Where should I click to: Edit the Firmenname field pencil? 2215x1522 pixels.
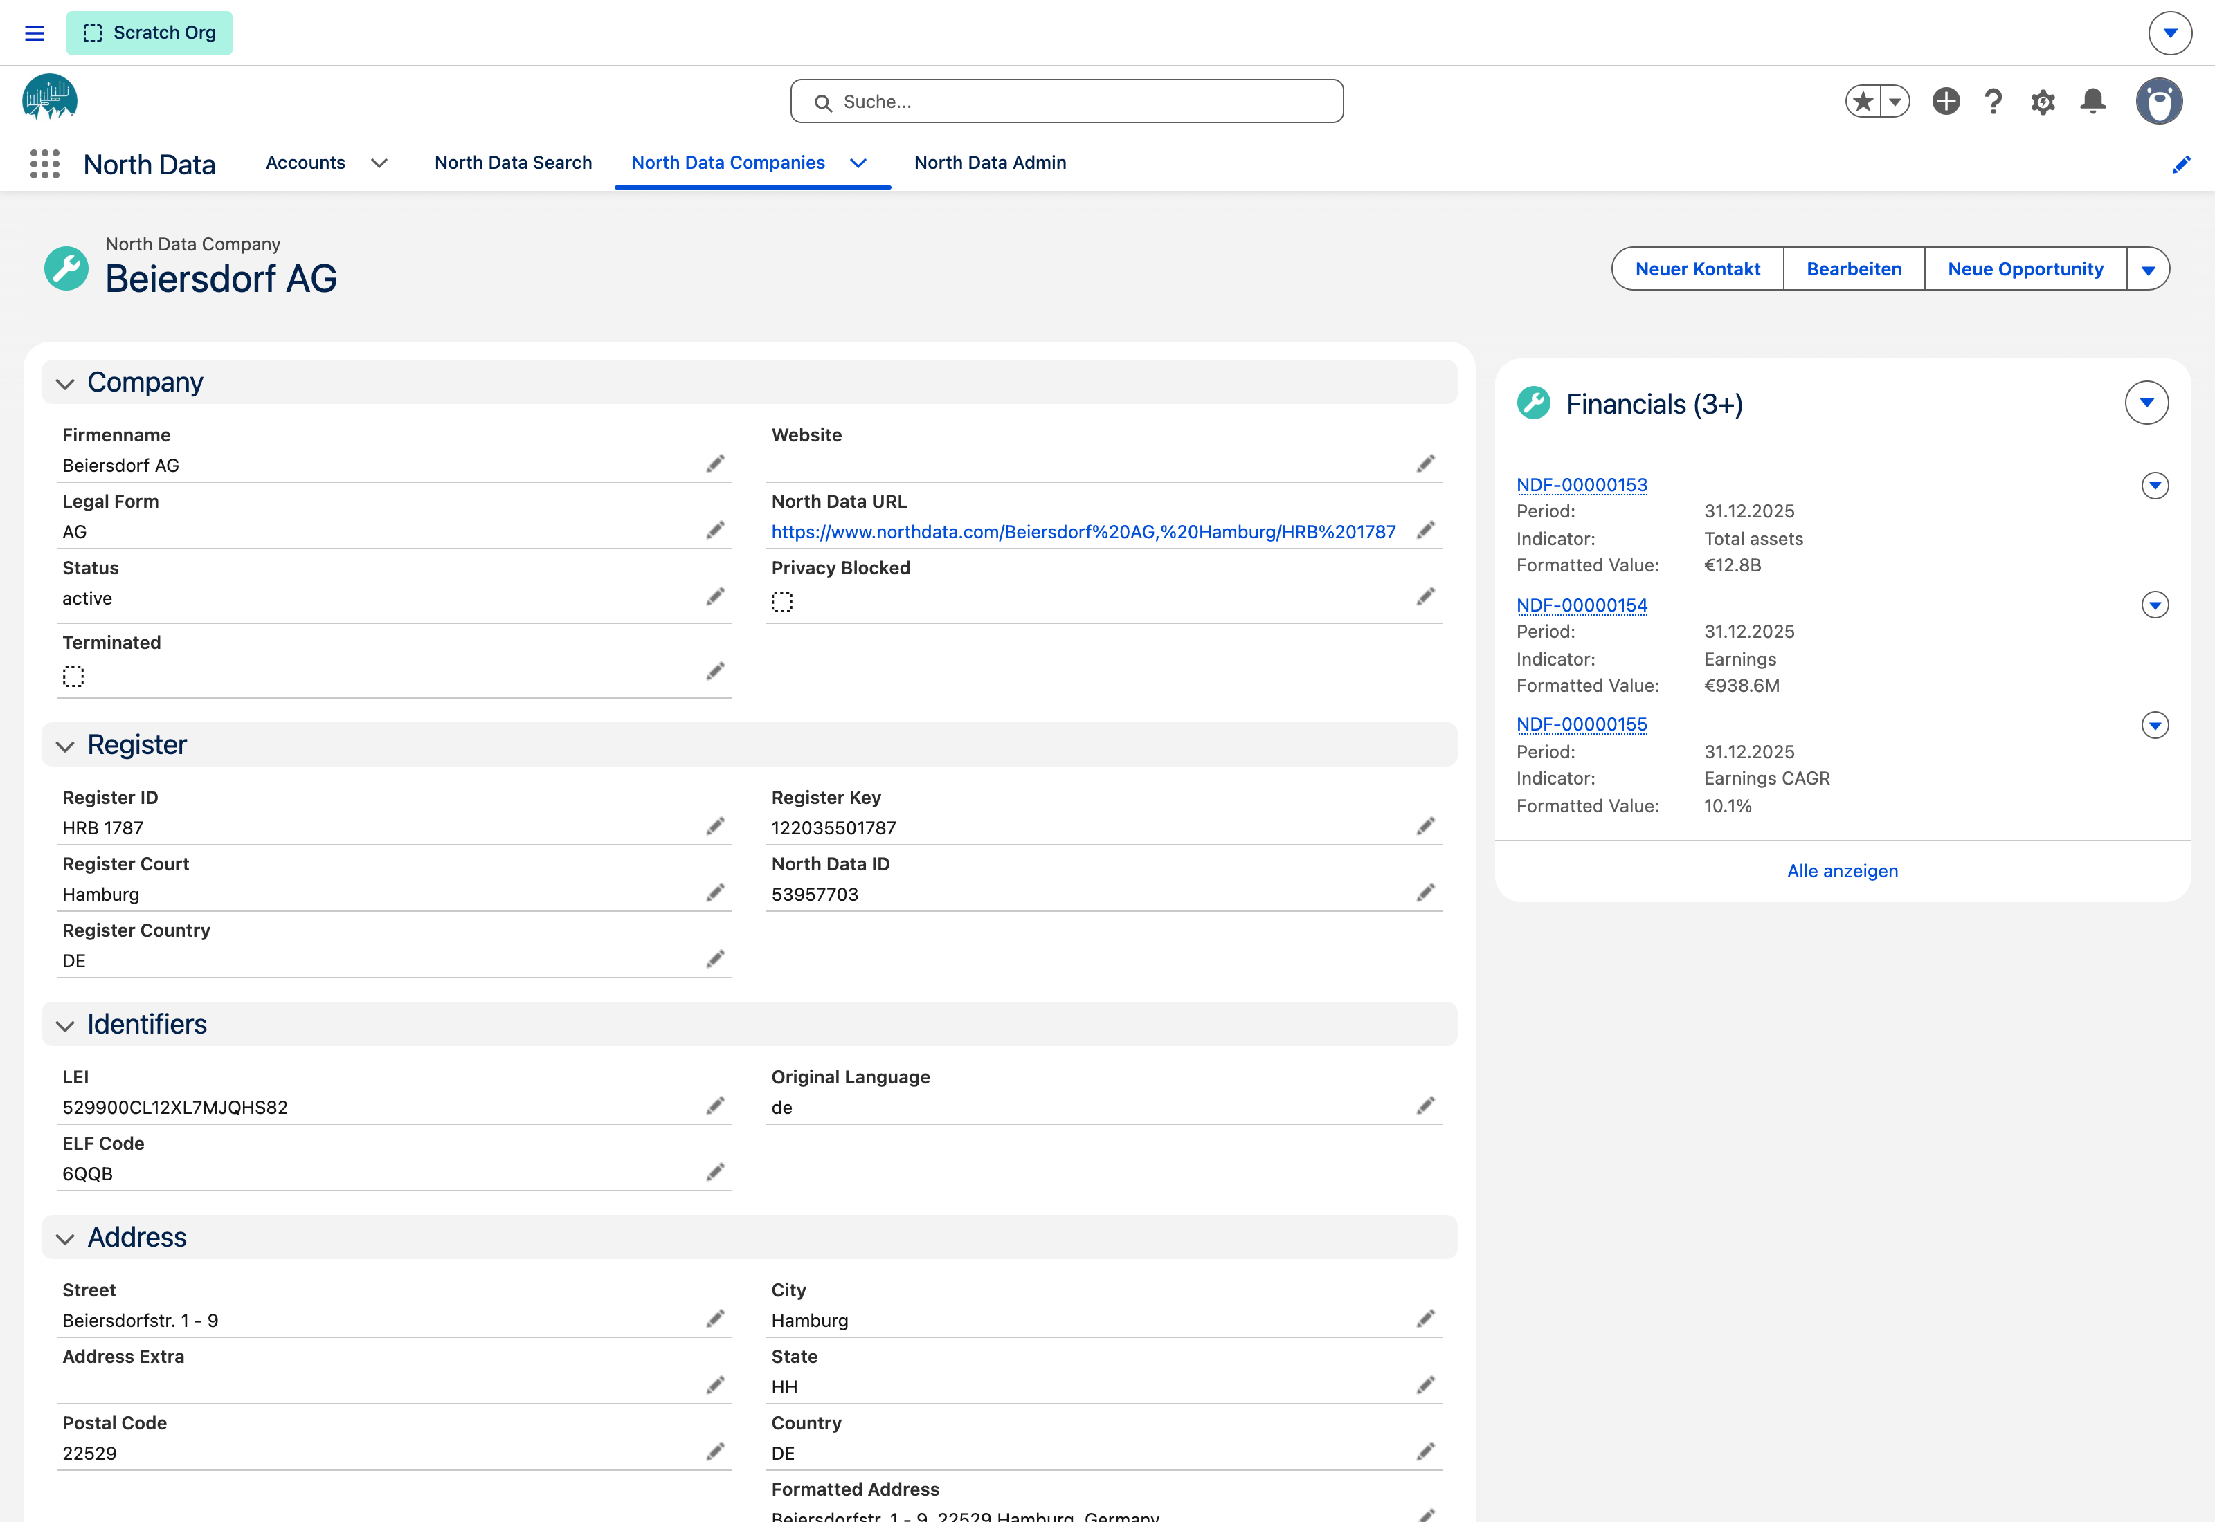716,464
